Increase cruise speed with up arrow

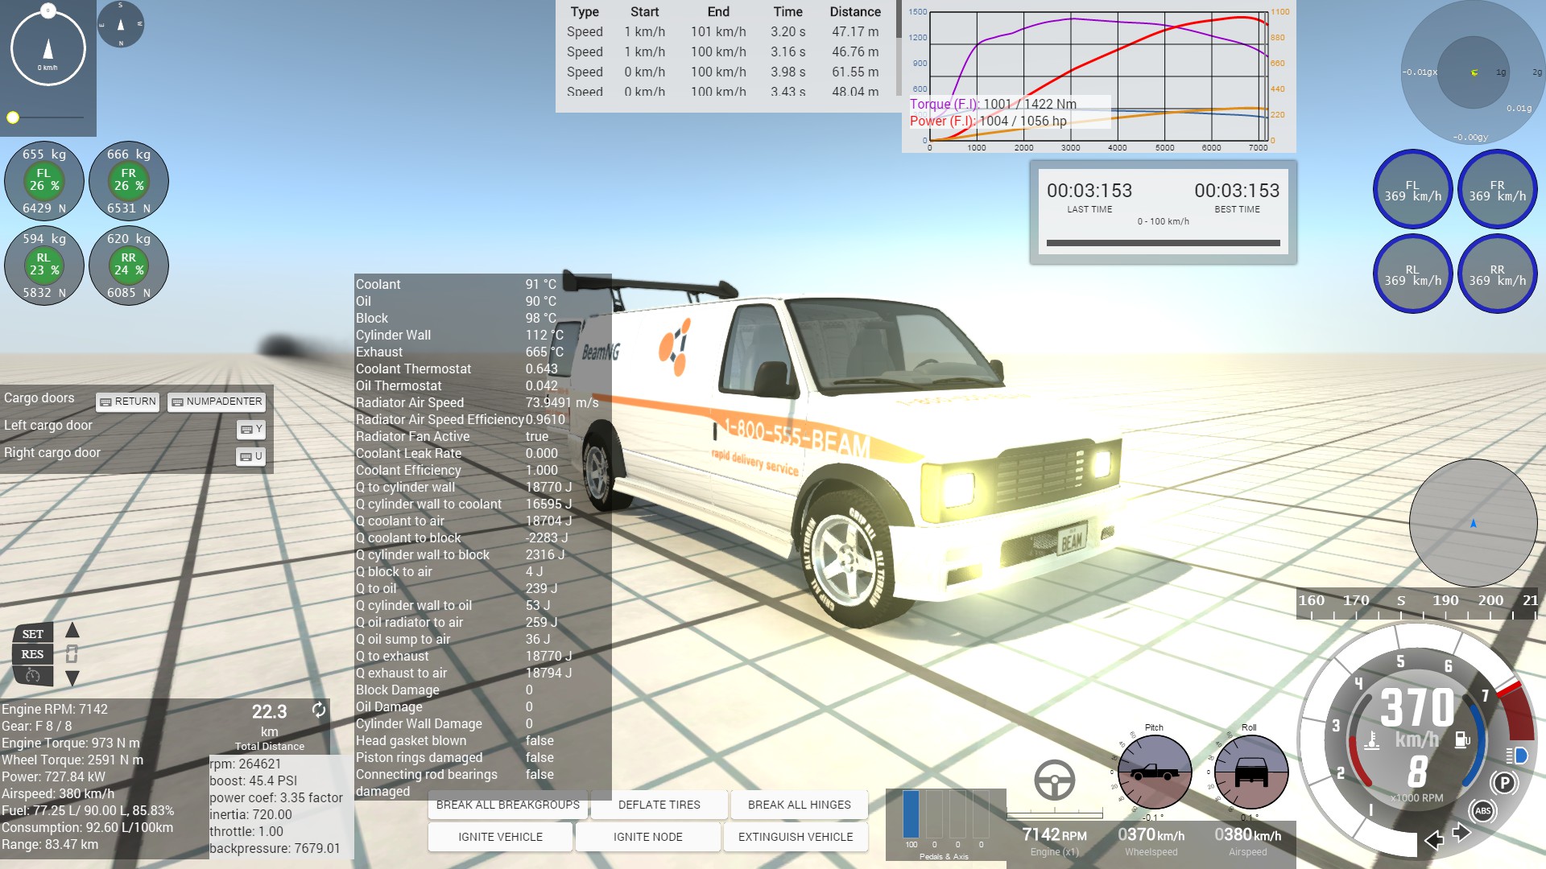pyautogui.click(x=72, y=630)
